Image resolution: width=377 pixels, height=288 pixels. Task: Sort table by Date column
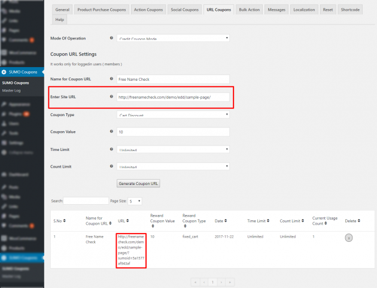pos(221,220)
